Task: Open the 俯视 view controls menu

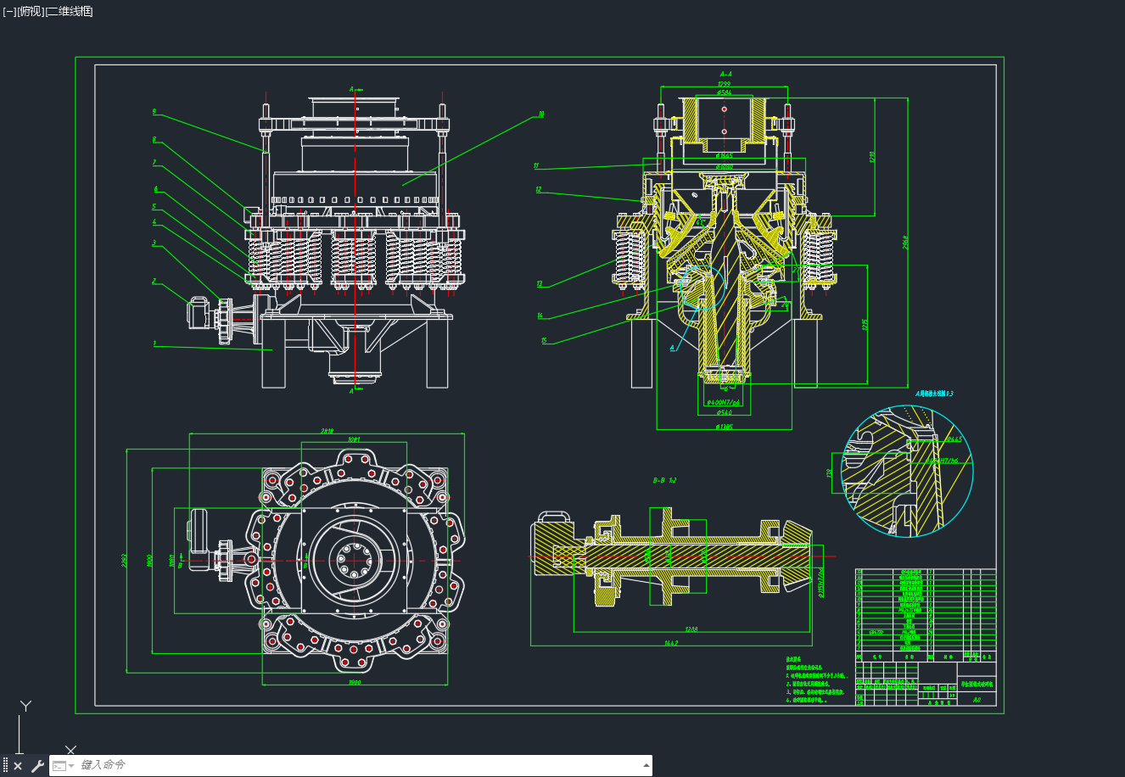Action: (30, 12)
